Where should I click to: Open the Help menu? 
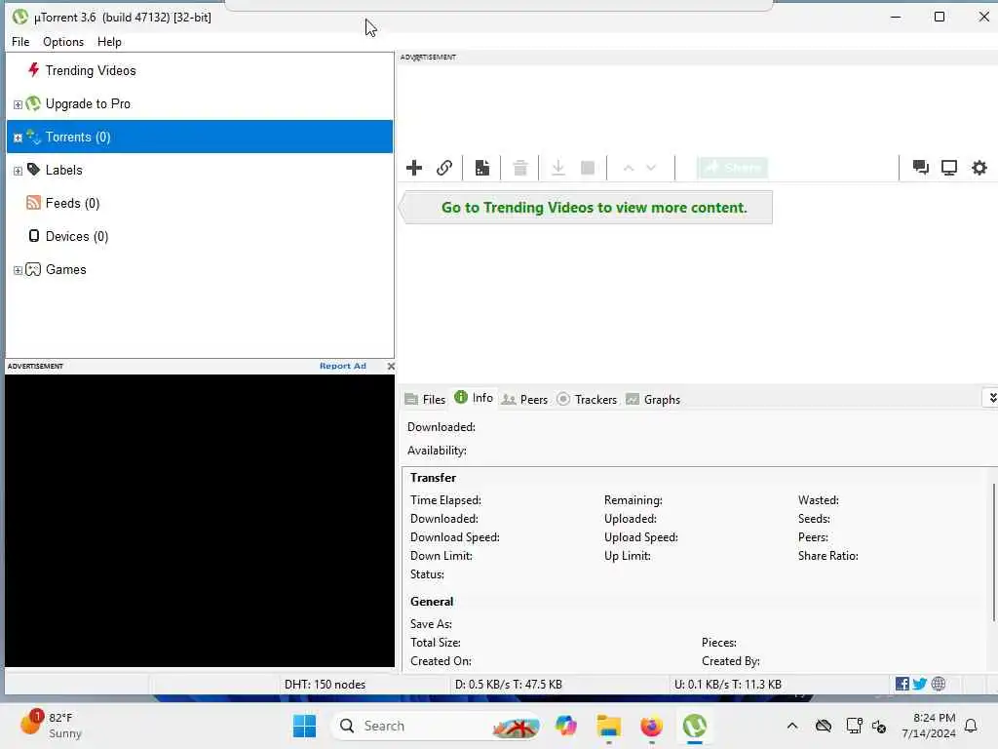pos(109,41)
